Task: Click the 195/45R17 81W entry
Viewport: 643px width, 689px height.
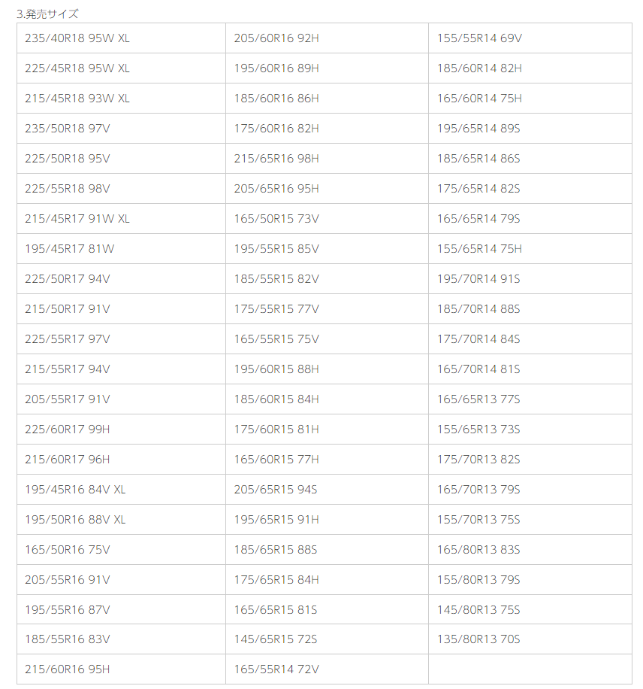Action: pos(69,249)
